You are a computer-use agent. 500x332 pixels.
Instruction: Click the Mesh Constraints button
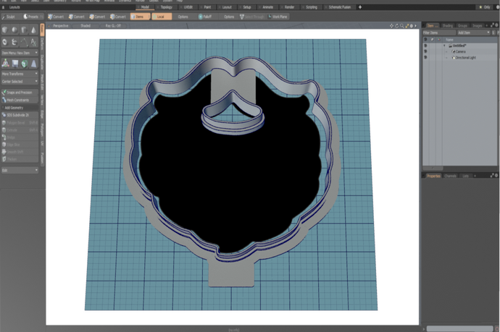tap(20, 99)
